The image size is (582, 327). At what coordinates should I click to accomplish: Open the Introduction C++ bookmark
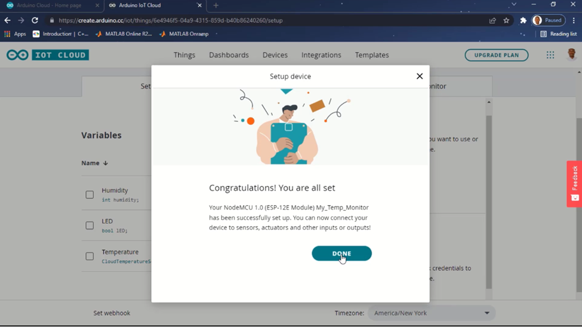(60, 34)
